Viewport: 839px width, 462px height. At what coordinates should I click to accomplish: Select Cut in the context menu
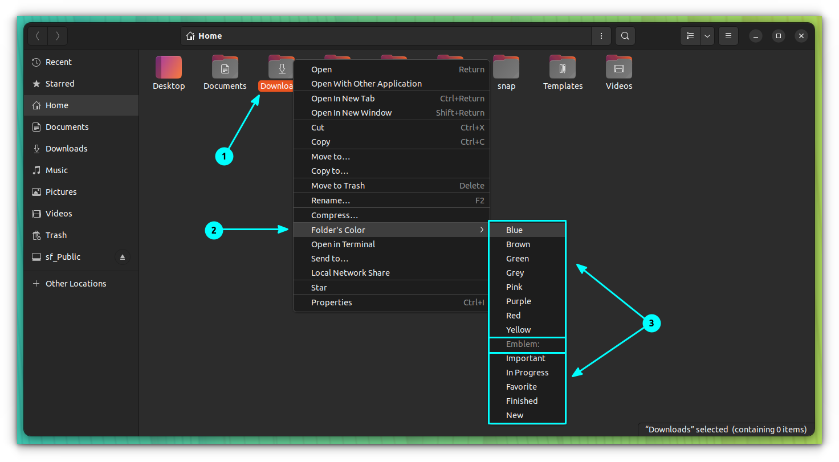[x=392, y=128]
